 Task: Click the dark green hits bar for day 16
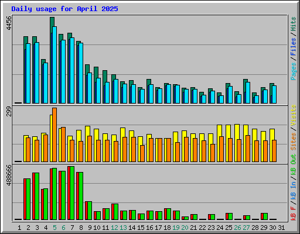click(x=149, y=82)
